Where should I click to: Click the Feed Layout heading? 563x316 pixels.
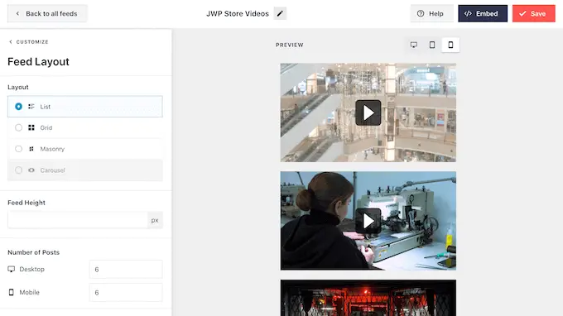pos(38,62)
